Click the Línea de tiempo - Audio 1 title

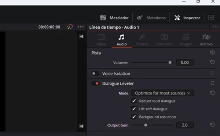(114, 27)
